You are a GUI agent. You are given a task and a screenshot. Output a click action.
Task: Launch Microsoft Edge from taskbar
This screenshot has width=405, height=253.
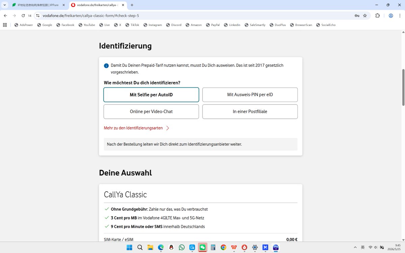point(161,247)
